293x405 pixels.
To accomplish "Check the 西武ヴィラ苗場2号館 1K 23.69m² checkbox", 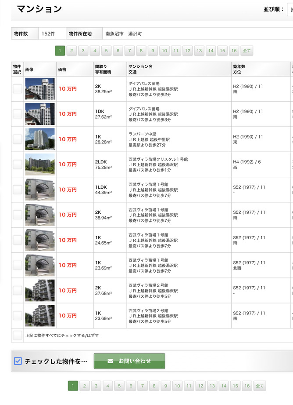I will click(18, 316).
